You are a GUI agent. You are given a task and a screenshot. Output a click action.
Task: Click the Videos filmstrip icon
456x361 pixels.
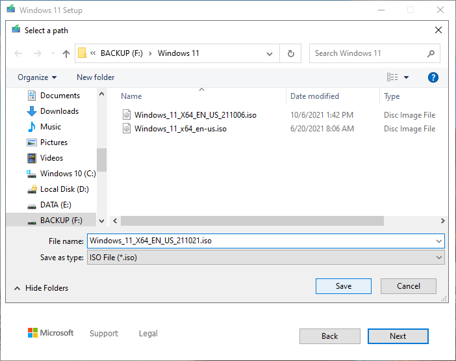point(32,158)
